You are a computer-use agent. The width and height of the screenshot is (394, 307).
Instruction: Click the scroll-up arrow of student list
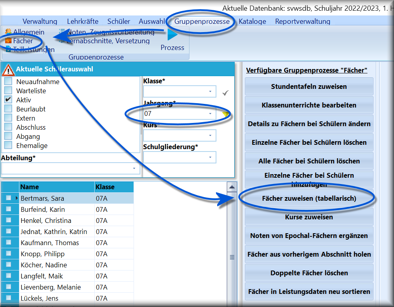click(232, 187)
